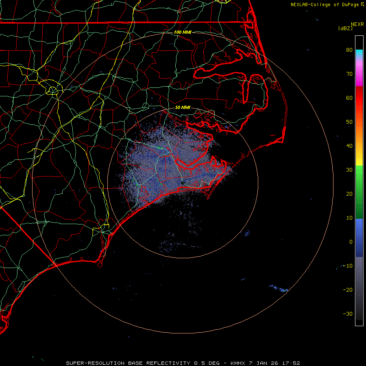Image resolution: width=366 pixels, height=366 pixels.
Task: Click the 80 value on dBZ scale
Action: pyautogui.click(x=349, y=50)
